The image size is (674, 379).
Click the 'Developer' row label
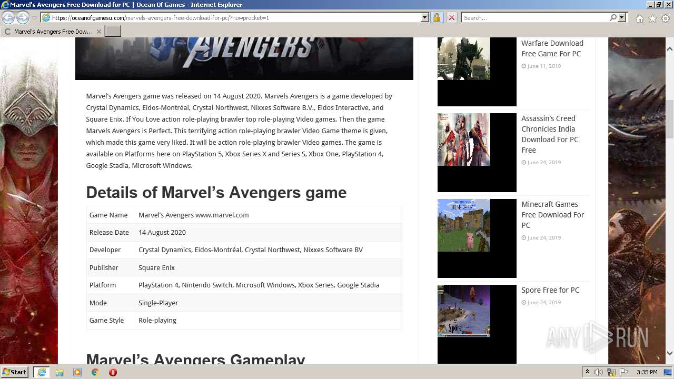pyautogui.click(x=105, y=250)
